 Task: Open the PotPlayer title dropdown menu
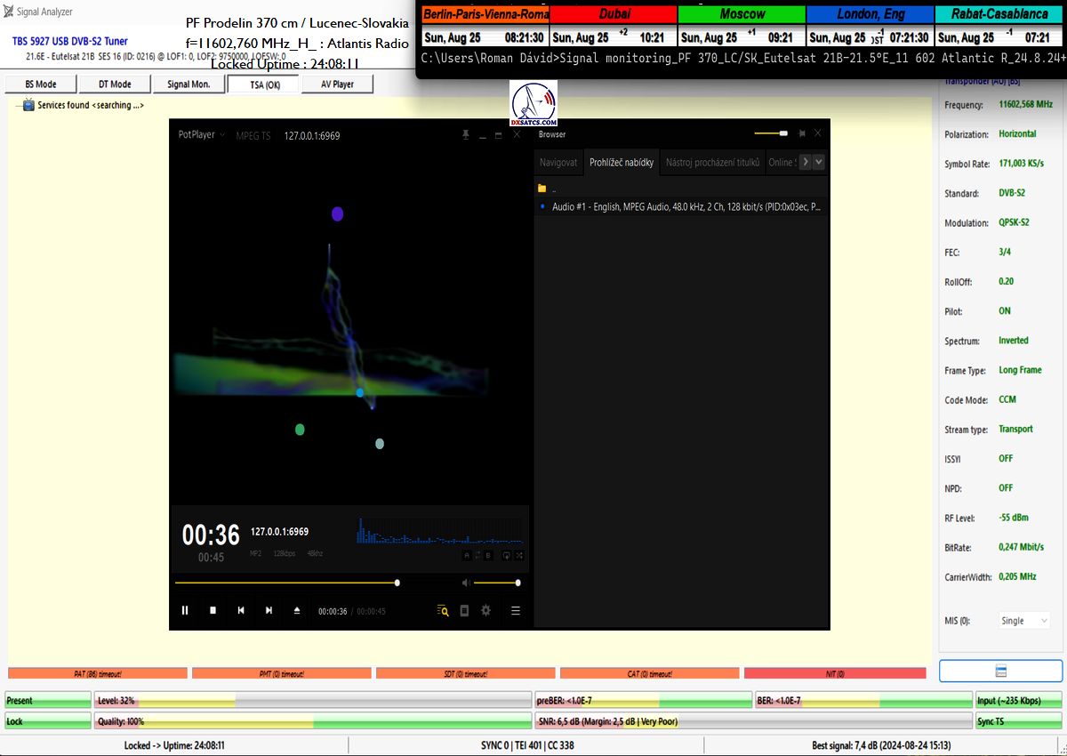(202, 135)
